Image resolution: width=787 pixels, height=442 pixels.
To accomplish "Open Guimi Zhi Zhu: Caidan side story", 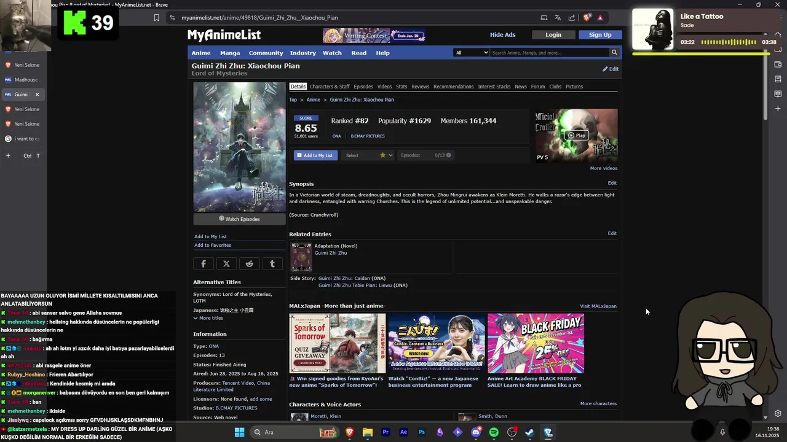I will 344,278.
